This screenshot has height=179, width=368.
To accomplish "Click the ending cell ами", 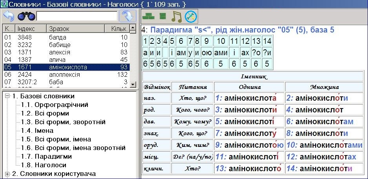I will coord(221,53).
